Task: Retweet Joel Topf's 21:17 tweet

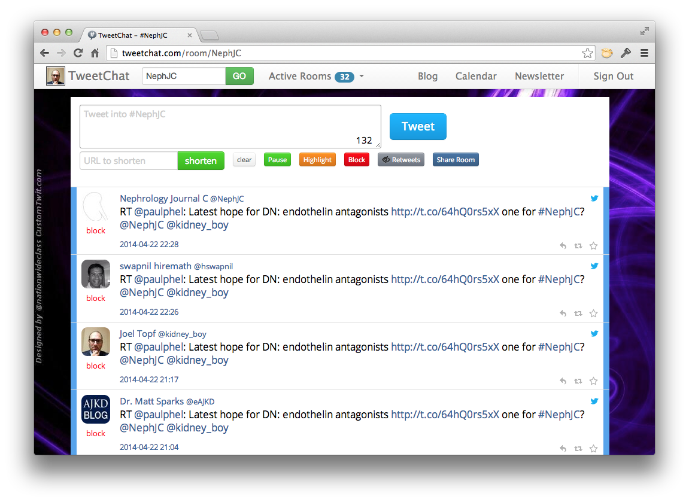Action: (x=578, y=381)
